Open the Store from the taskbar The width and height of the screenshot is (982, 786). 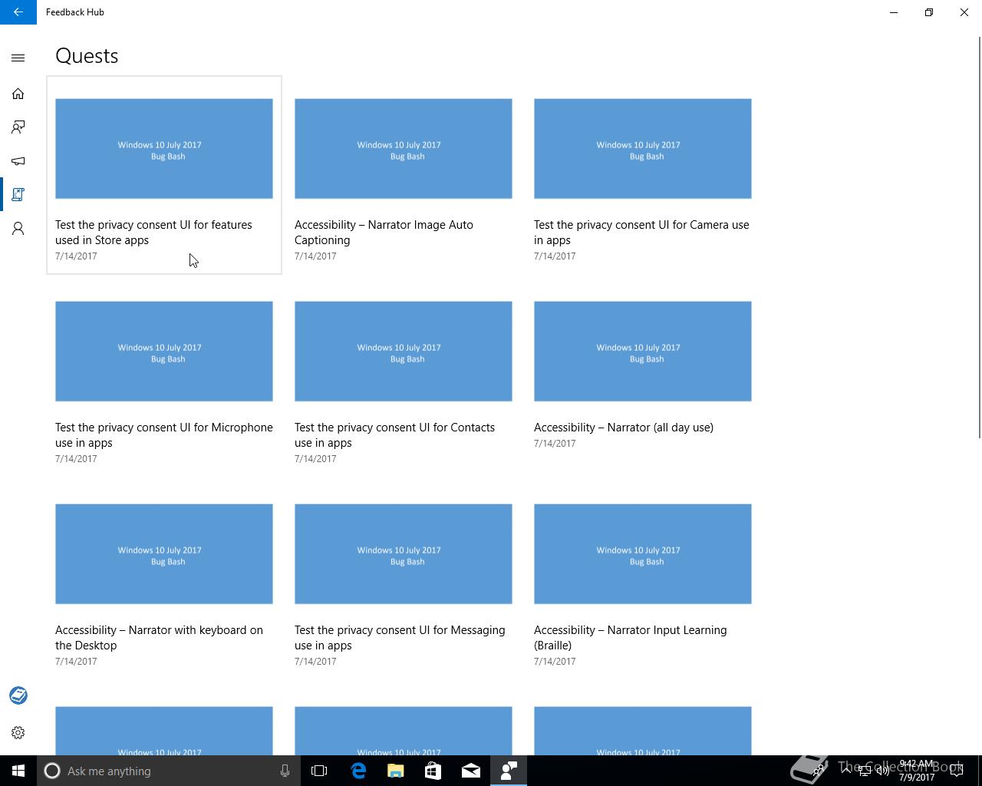click(x=433, y=771)
